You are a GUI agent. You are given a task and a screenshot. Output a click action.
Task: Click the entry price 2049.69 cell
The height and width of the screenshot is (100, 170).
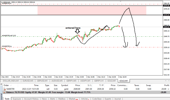(77, 89)
